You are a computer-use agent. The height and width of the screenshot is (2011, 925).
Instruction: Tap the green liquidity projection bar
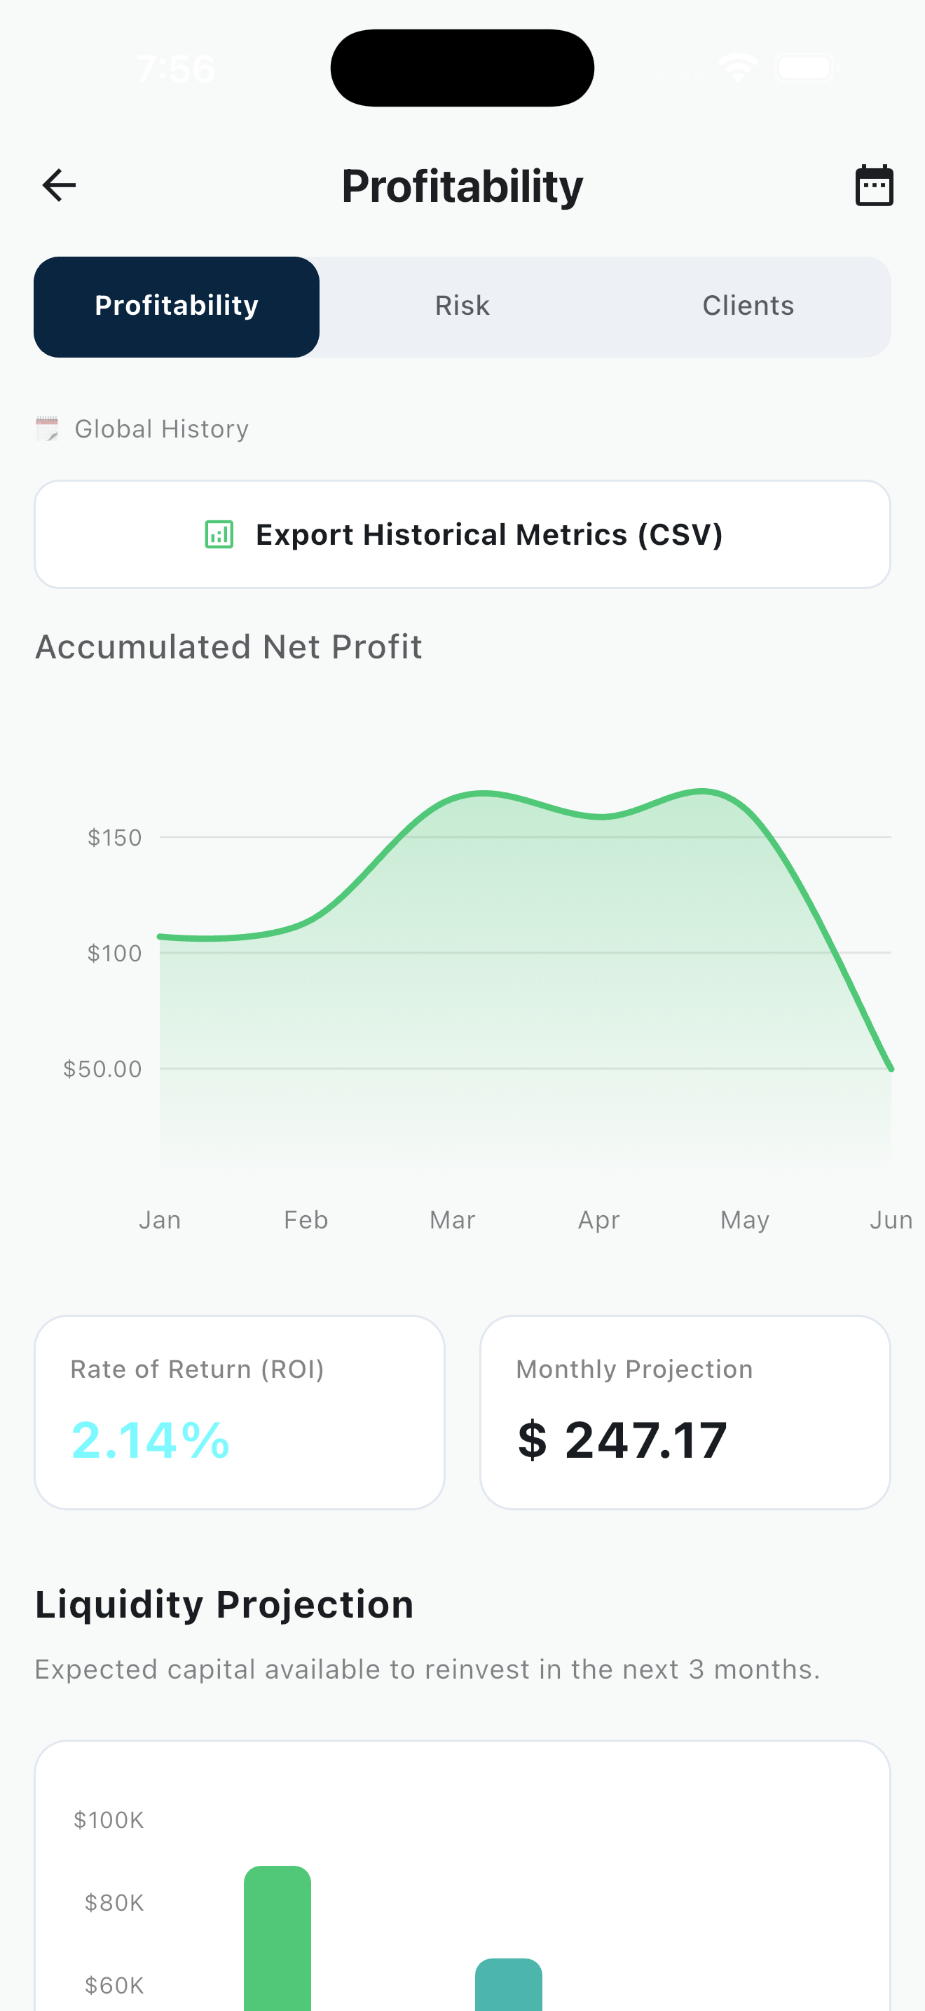click(x=277, y=1937)
